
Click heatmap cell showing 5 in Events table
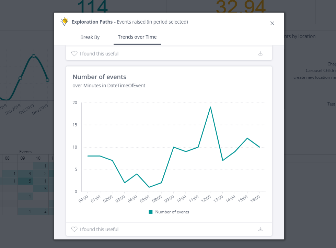[25, 181]
